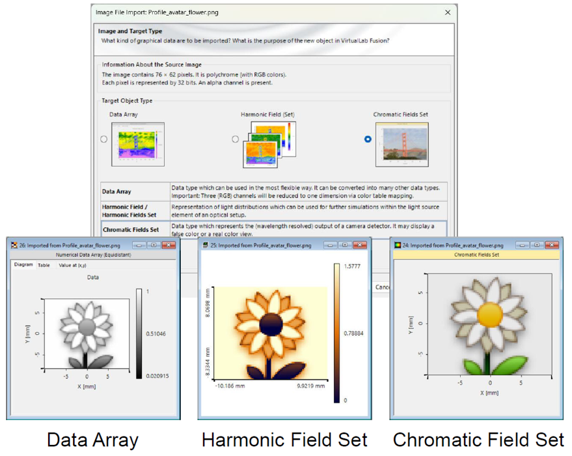Viewport: 572px width, 456px height.
Task: Switch to the Table tab in window 26
Action: pos(44,265)
